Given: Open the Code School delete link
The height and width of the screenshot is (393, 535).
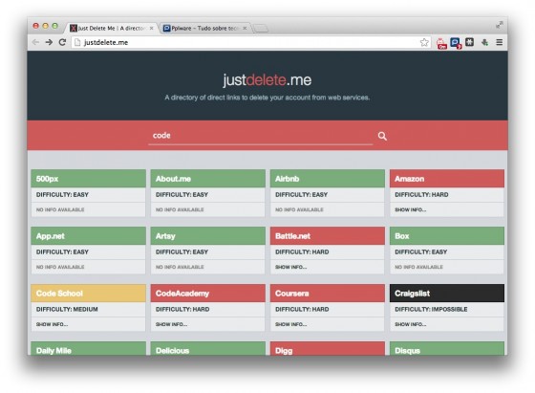Looking at the screenshot, I should (x=88, y=294).
